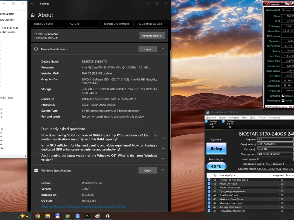
Task: Click the Settings gear taskbar icon
Action: tap(107, 216)
